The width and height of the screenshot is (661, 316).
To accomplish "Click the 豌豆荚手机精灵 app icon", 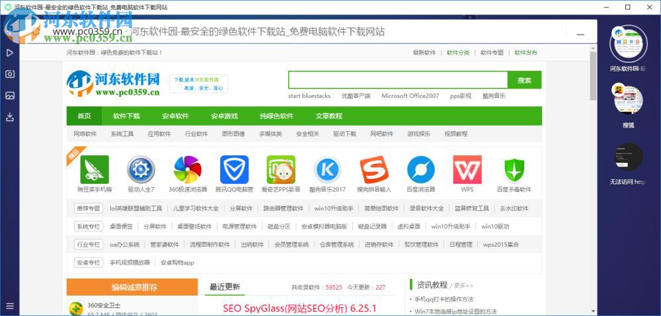I will pos(95,169).
